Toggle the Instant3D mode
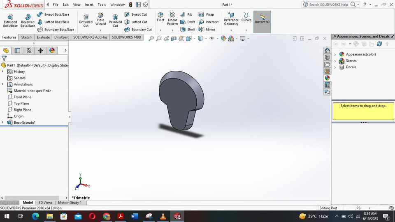The height and width of the screenshot is (222, 395). coord(262,22)
